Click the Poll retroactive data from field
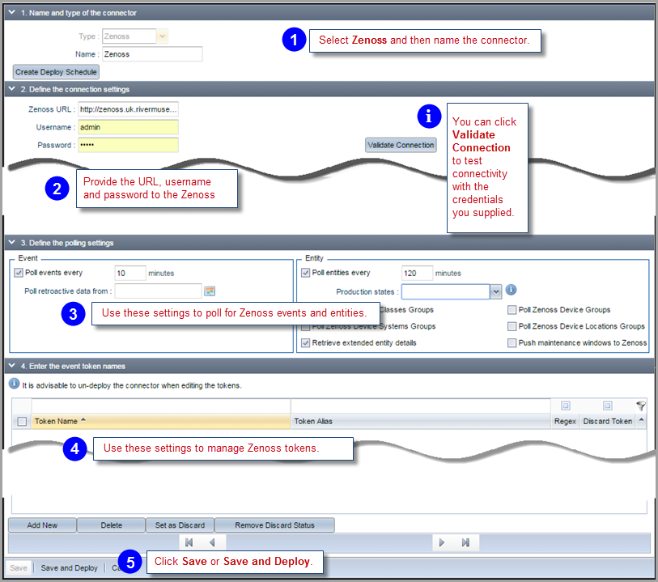Viewport: 658px width, 582px height. 159,291
